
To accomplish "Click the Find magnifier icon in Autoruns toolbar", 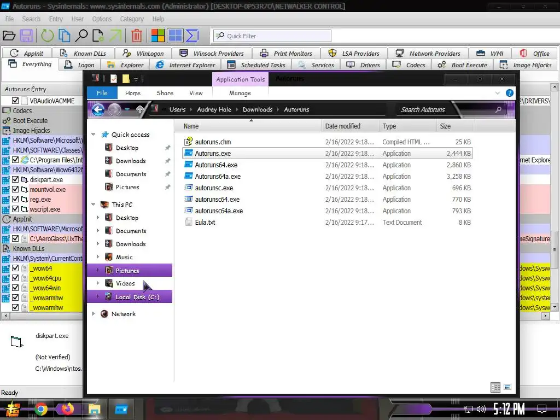I will 81,36.
